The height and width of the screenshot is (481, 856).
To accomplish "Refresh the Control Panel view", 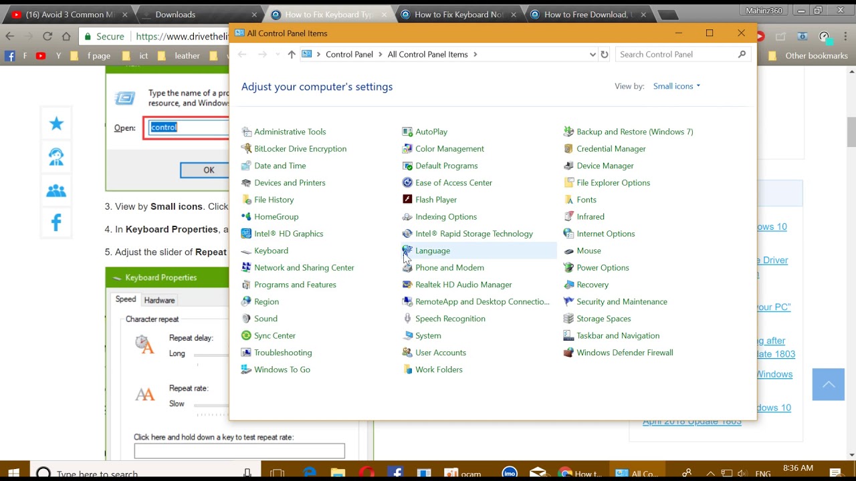I will click(605, 55).
